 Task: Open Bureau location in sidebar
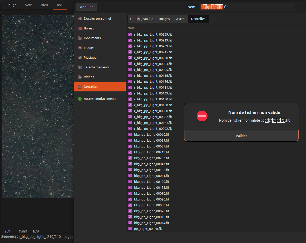pos(100,28)
